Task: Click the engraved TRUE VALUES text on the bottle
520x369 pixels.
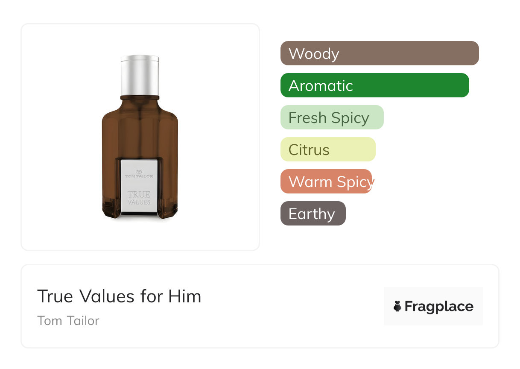Action: [x=139, y=198]
